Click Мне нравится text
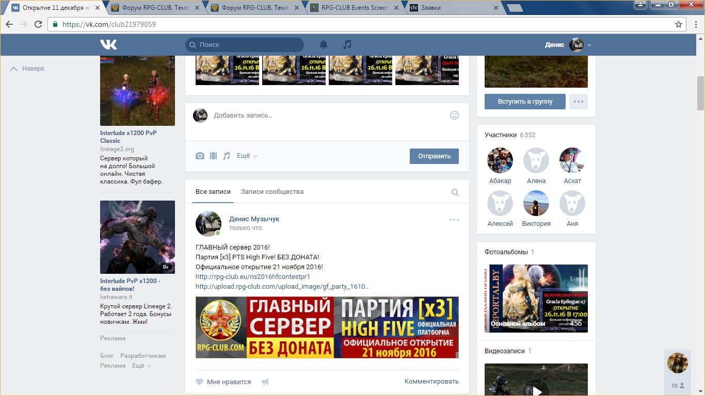This screenshot has height=396, width=705. click(x=229, y=382)
